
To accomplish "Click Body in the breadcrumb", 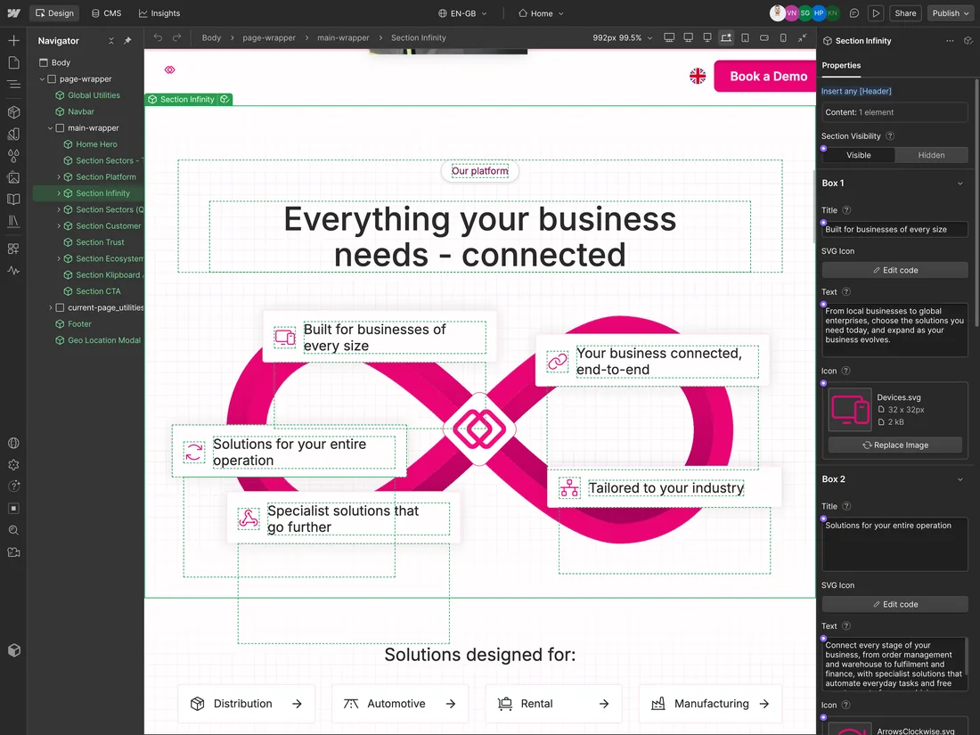I will pos(211,37).
